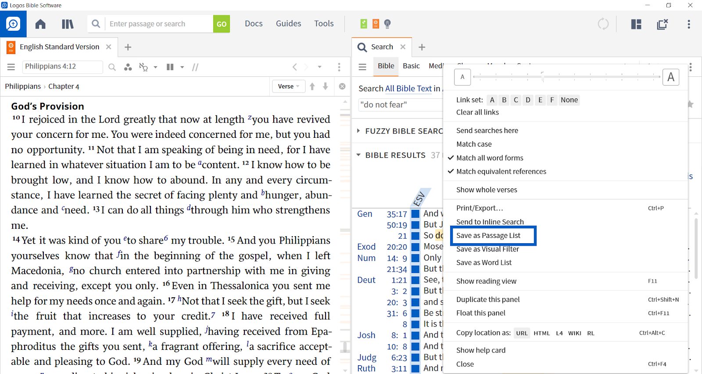Toggle Match all word forms option
Screen dimensions: 702x374
[490, 158]
